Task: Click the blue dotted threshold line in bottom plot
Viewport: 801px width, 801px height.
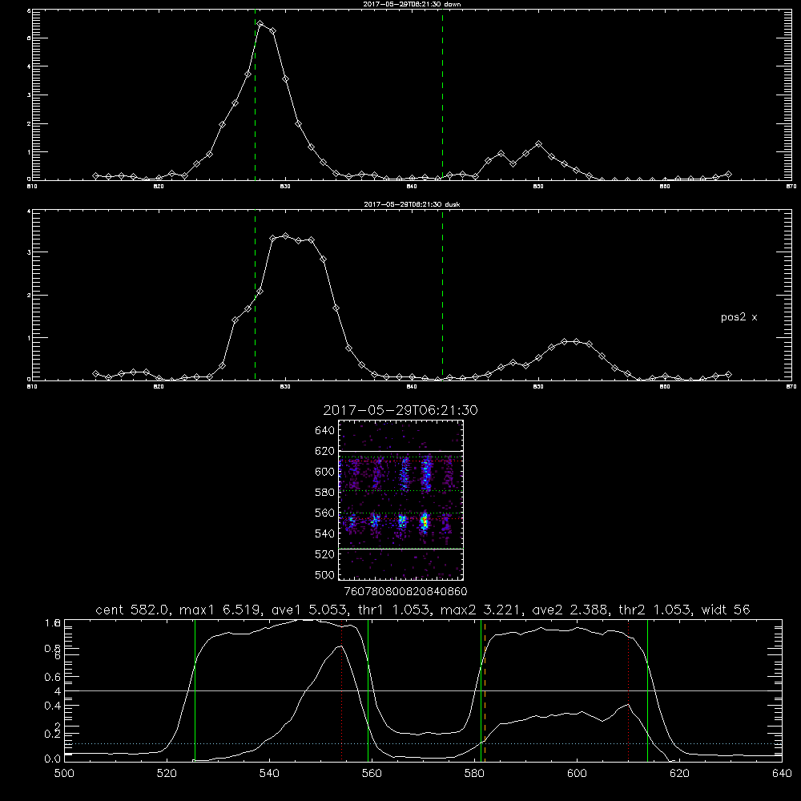Action: (423, 744)
